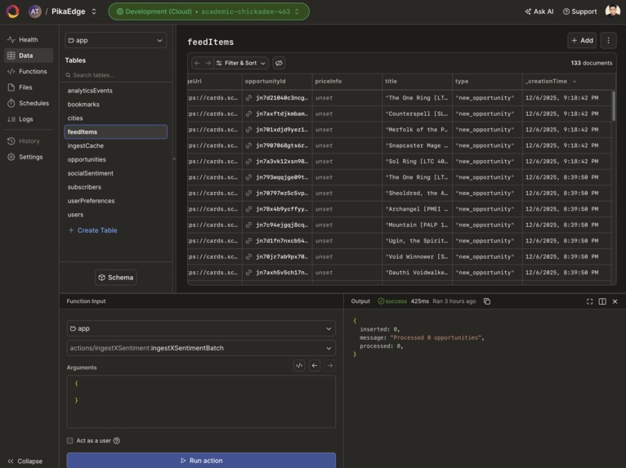The width and height of the screenshot is (626, 468).
Task: Select the socialSentiment table
Action: (115, 173)
